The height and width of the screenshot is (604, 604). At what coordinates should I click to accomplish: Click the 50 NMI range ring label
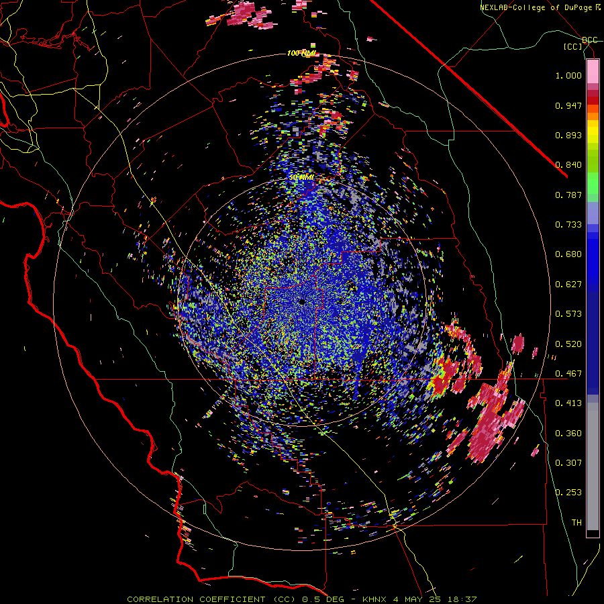pos(301,177)
